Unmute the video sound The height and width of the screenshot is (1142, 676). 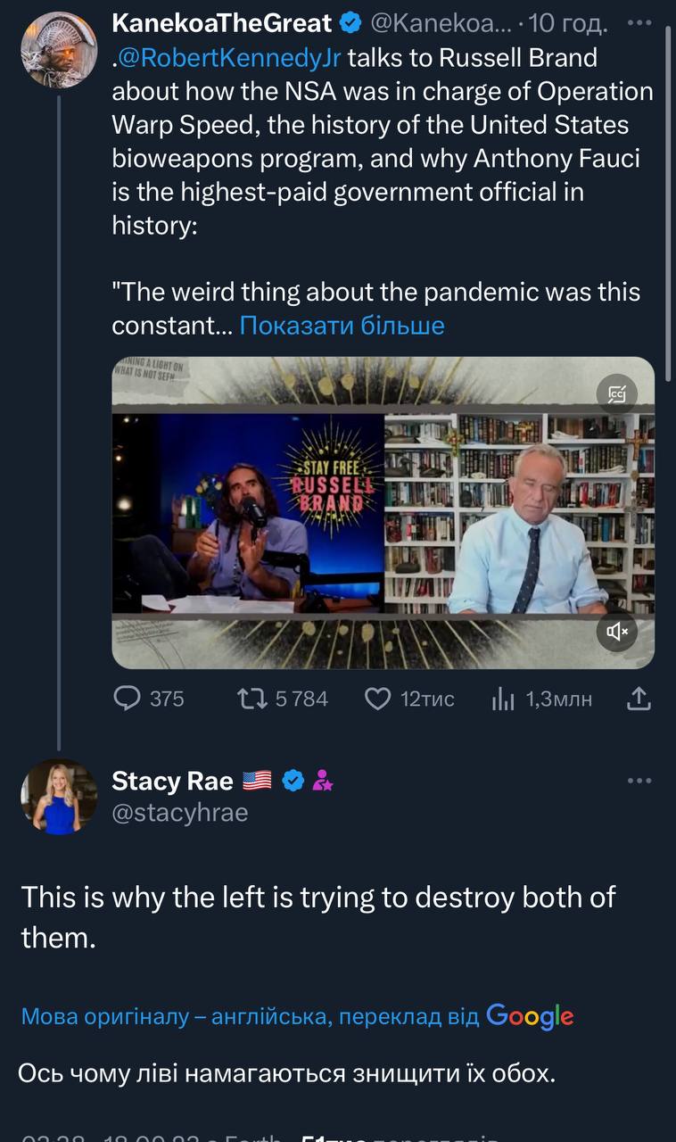[616, 632]
